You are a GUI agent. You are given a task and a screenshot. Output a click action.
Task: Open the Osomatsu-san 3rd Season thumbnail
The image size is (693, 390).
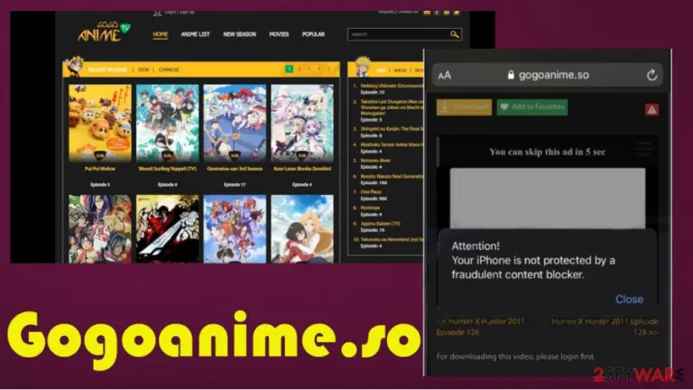(235, 124)
